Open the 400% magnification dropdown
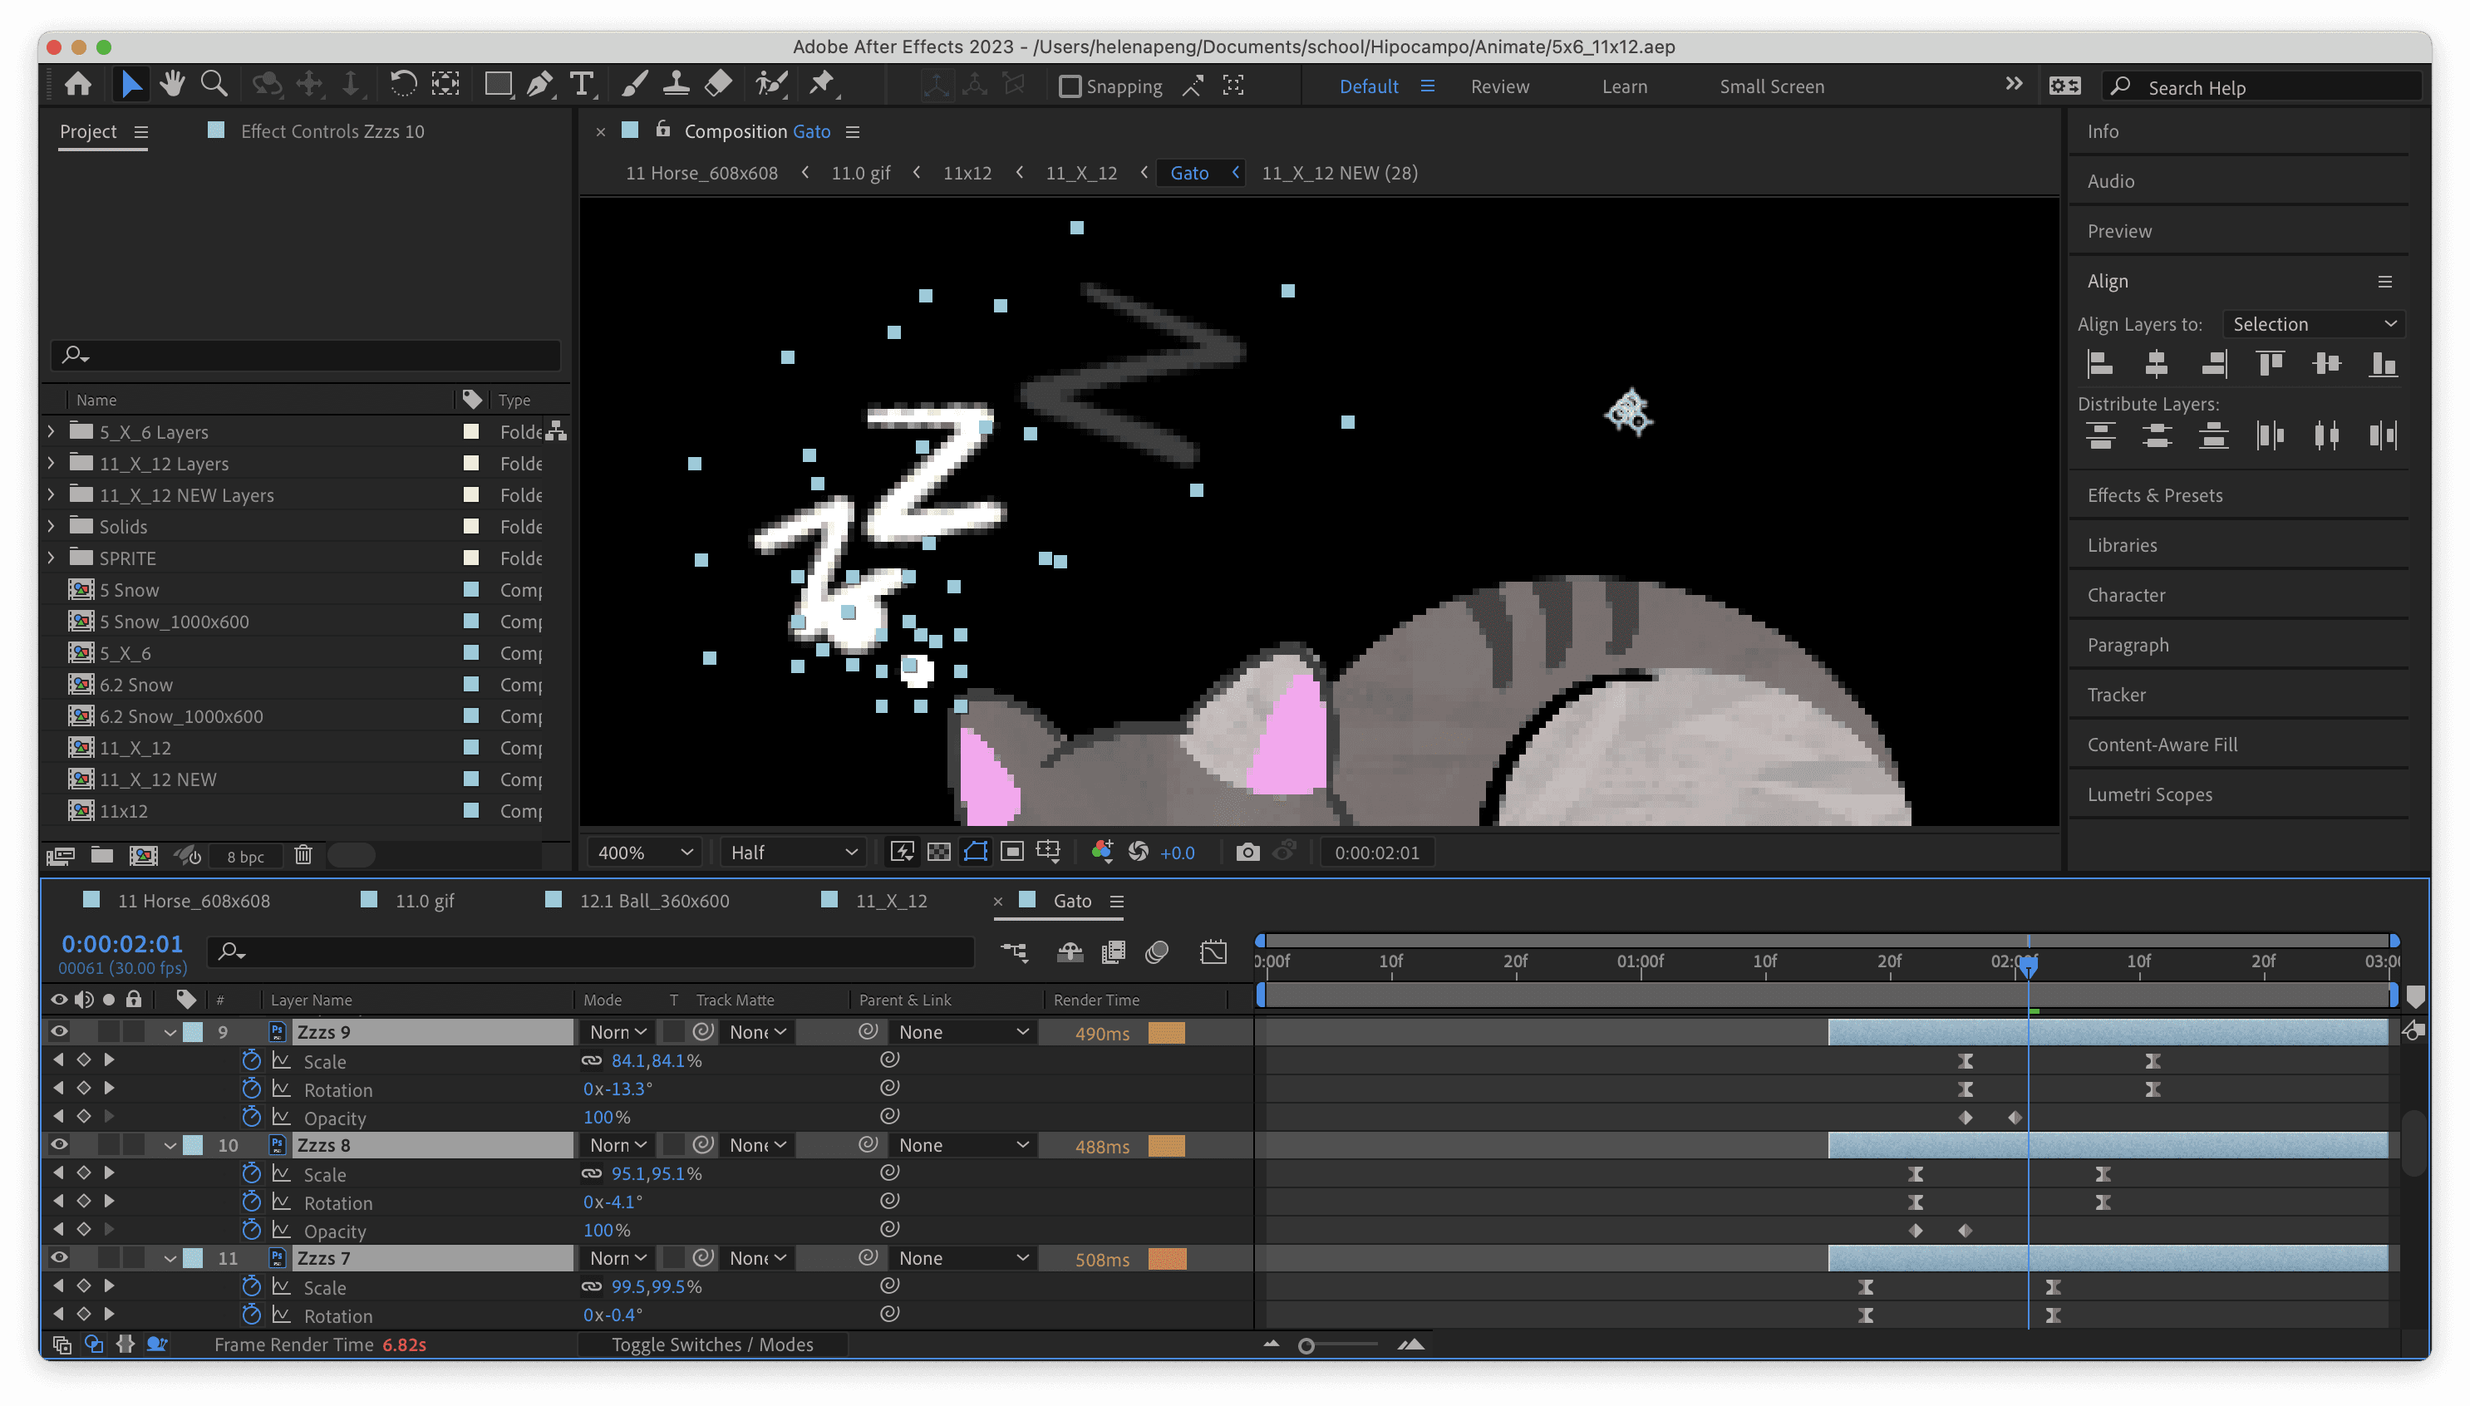The height and width of the screenshot is (1406, 2470). [x=645, y=852]
